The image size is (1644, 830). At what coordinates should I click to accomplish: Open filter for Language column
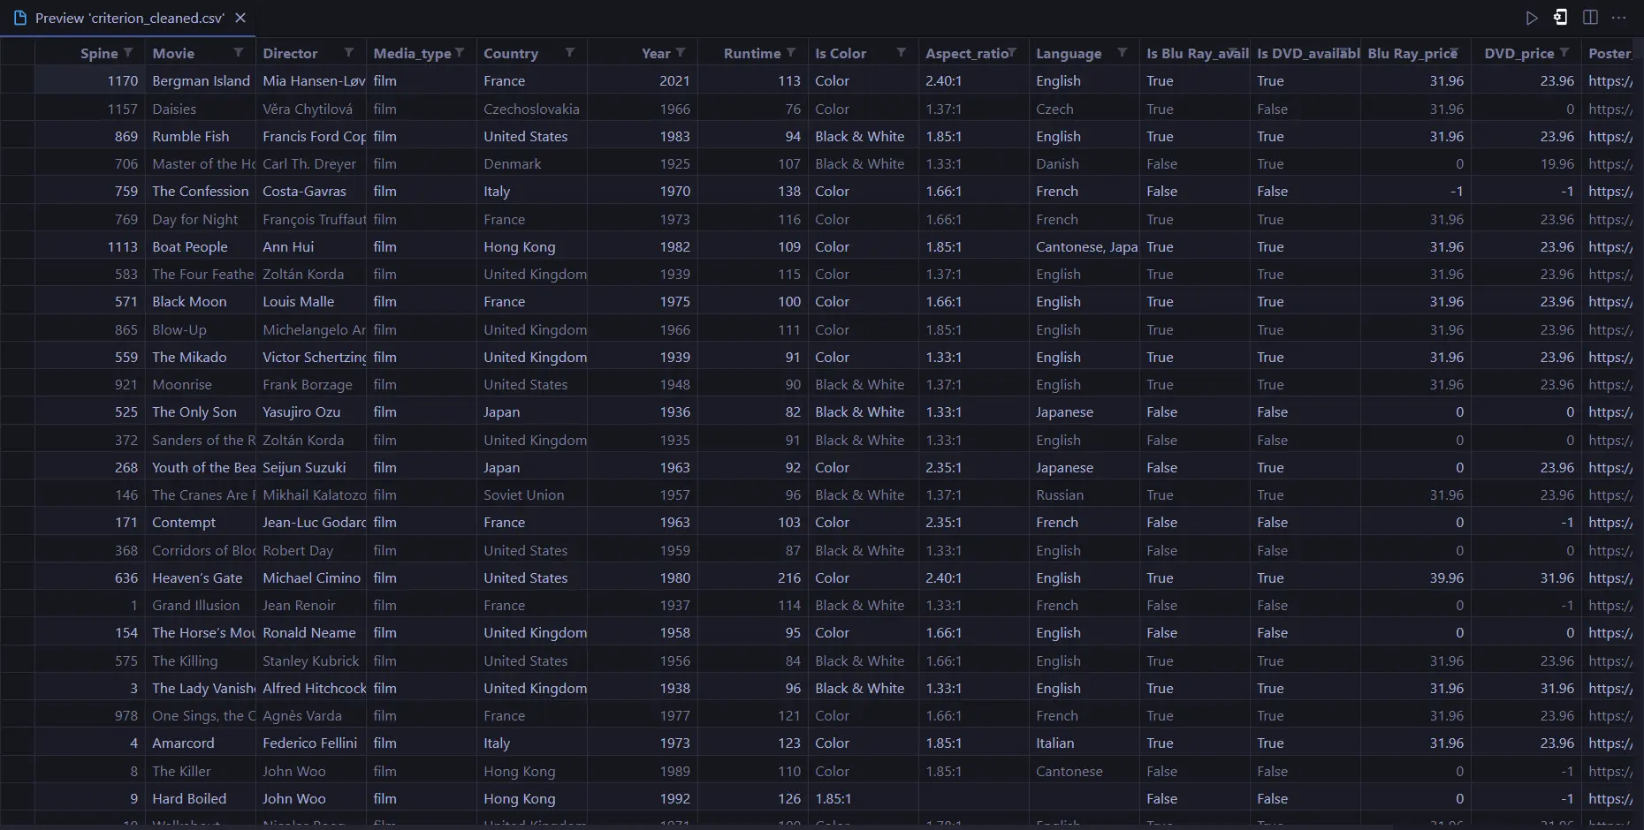coord(1123,53)
